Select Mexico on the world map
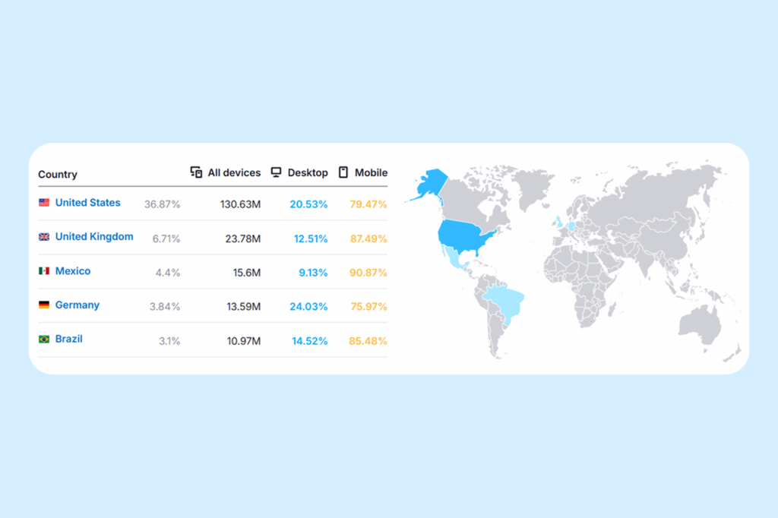778x518 pixels. [457, 261]
